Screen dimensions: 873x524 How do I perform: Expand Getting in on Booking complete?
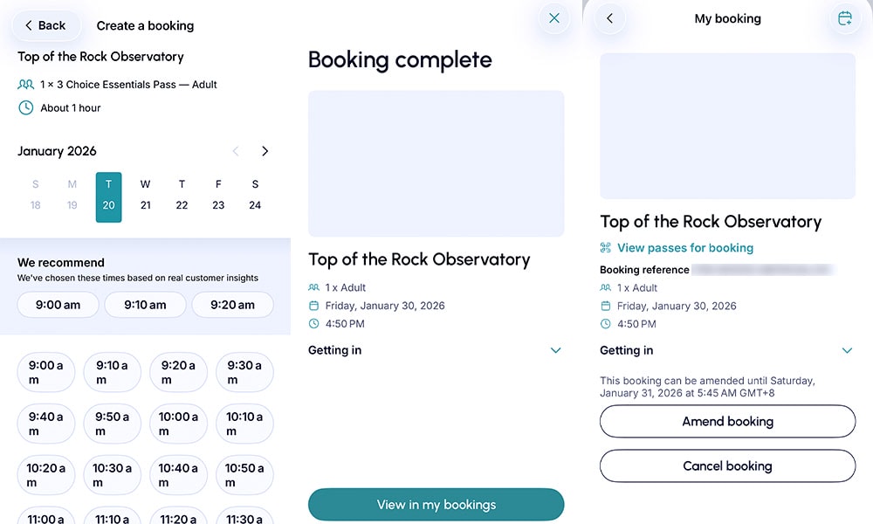(555, 350)
